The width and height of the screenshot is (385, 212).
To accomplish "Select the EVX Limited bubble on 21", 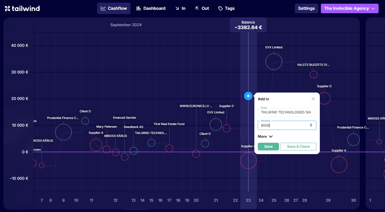I will [216, 125].
